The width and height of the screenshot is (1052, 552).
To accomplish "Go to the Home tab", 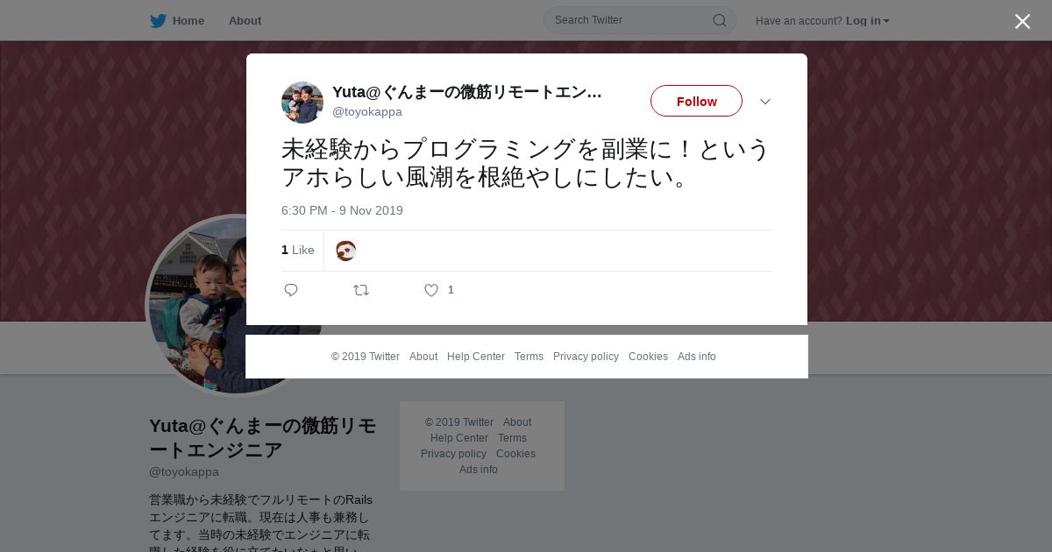I will click(x=188, y=21).
